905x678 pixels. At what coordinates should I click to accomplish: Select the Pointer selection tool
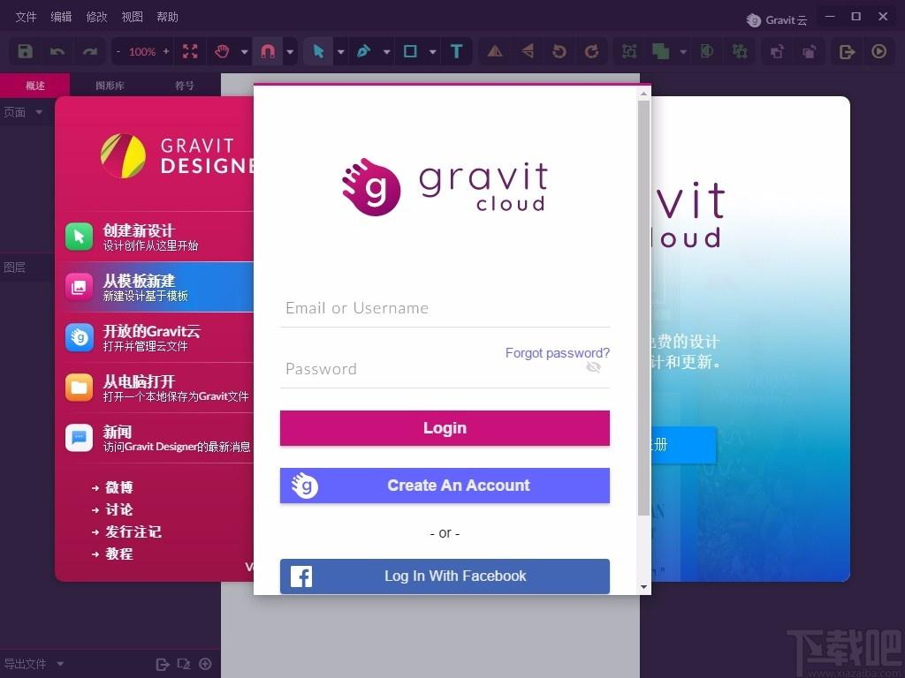click(318, 51)
